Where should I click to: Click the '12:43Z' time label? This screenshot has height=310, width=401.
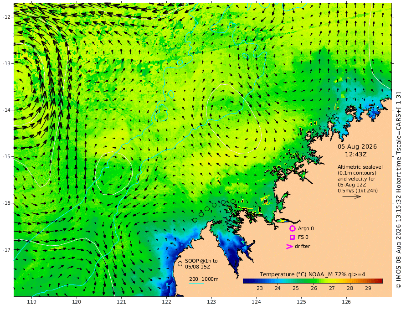[356, 155]
